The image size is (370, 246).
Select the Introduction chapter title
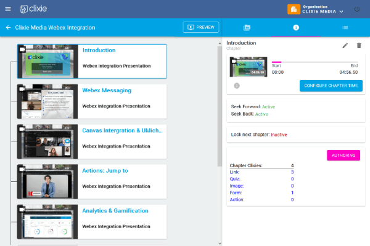pos(99,50)
